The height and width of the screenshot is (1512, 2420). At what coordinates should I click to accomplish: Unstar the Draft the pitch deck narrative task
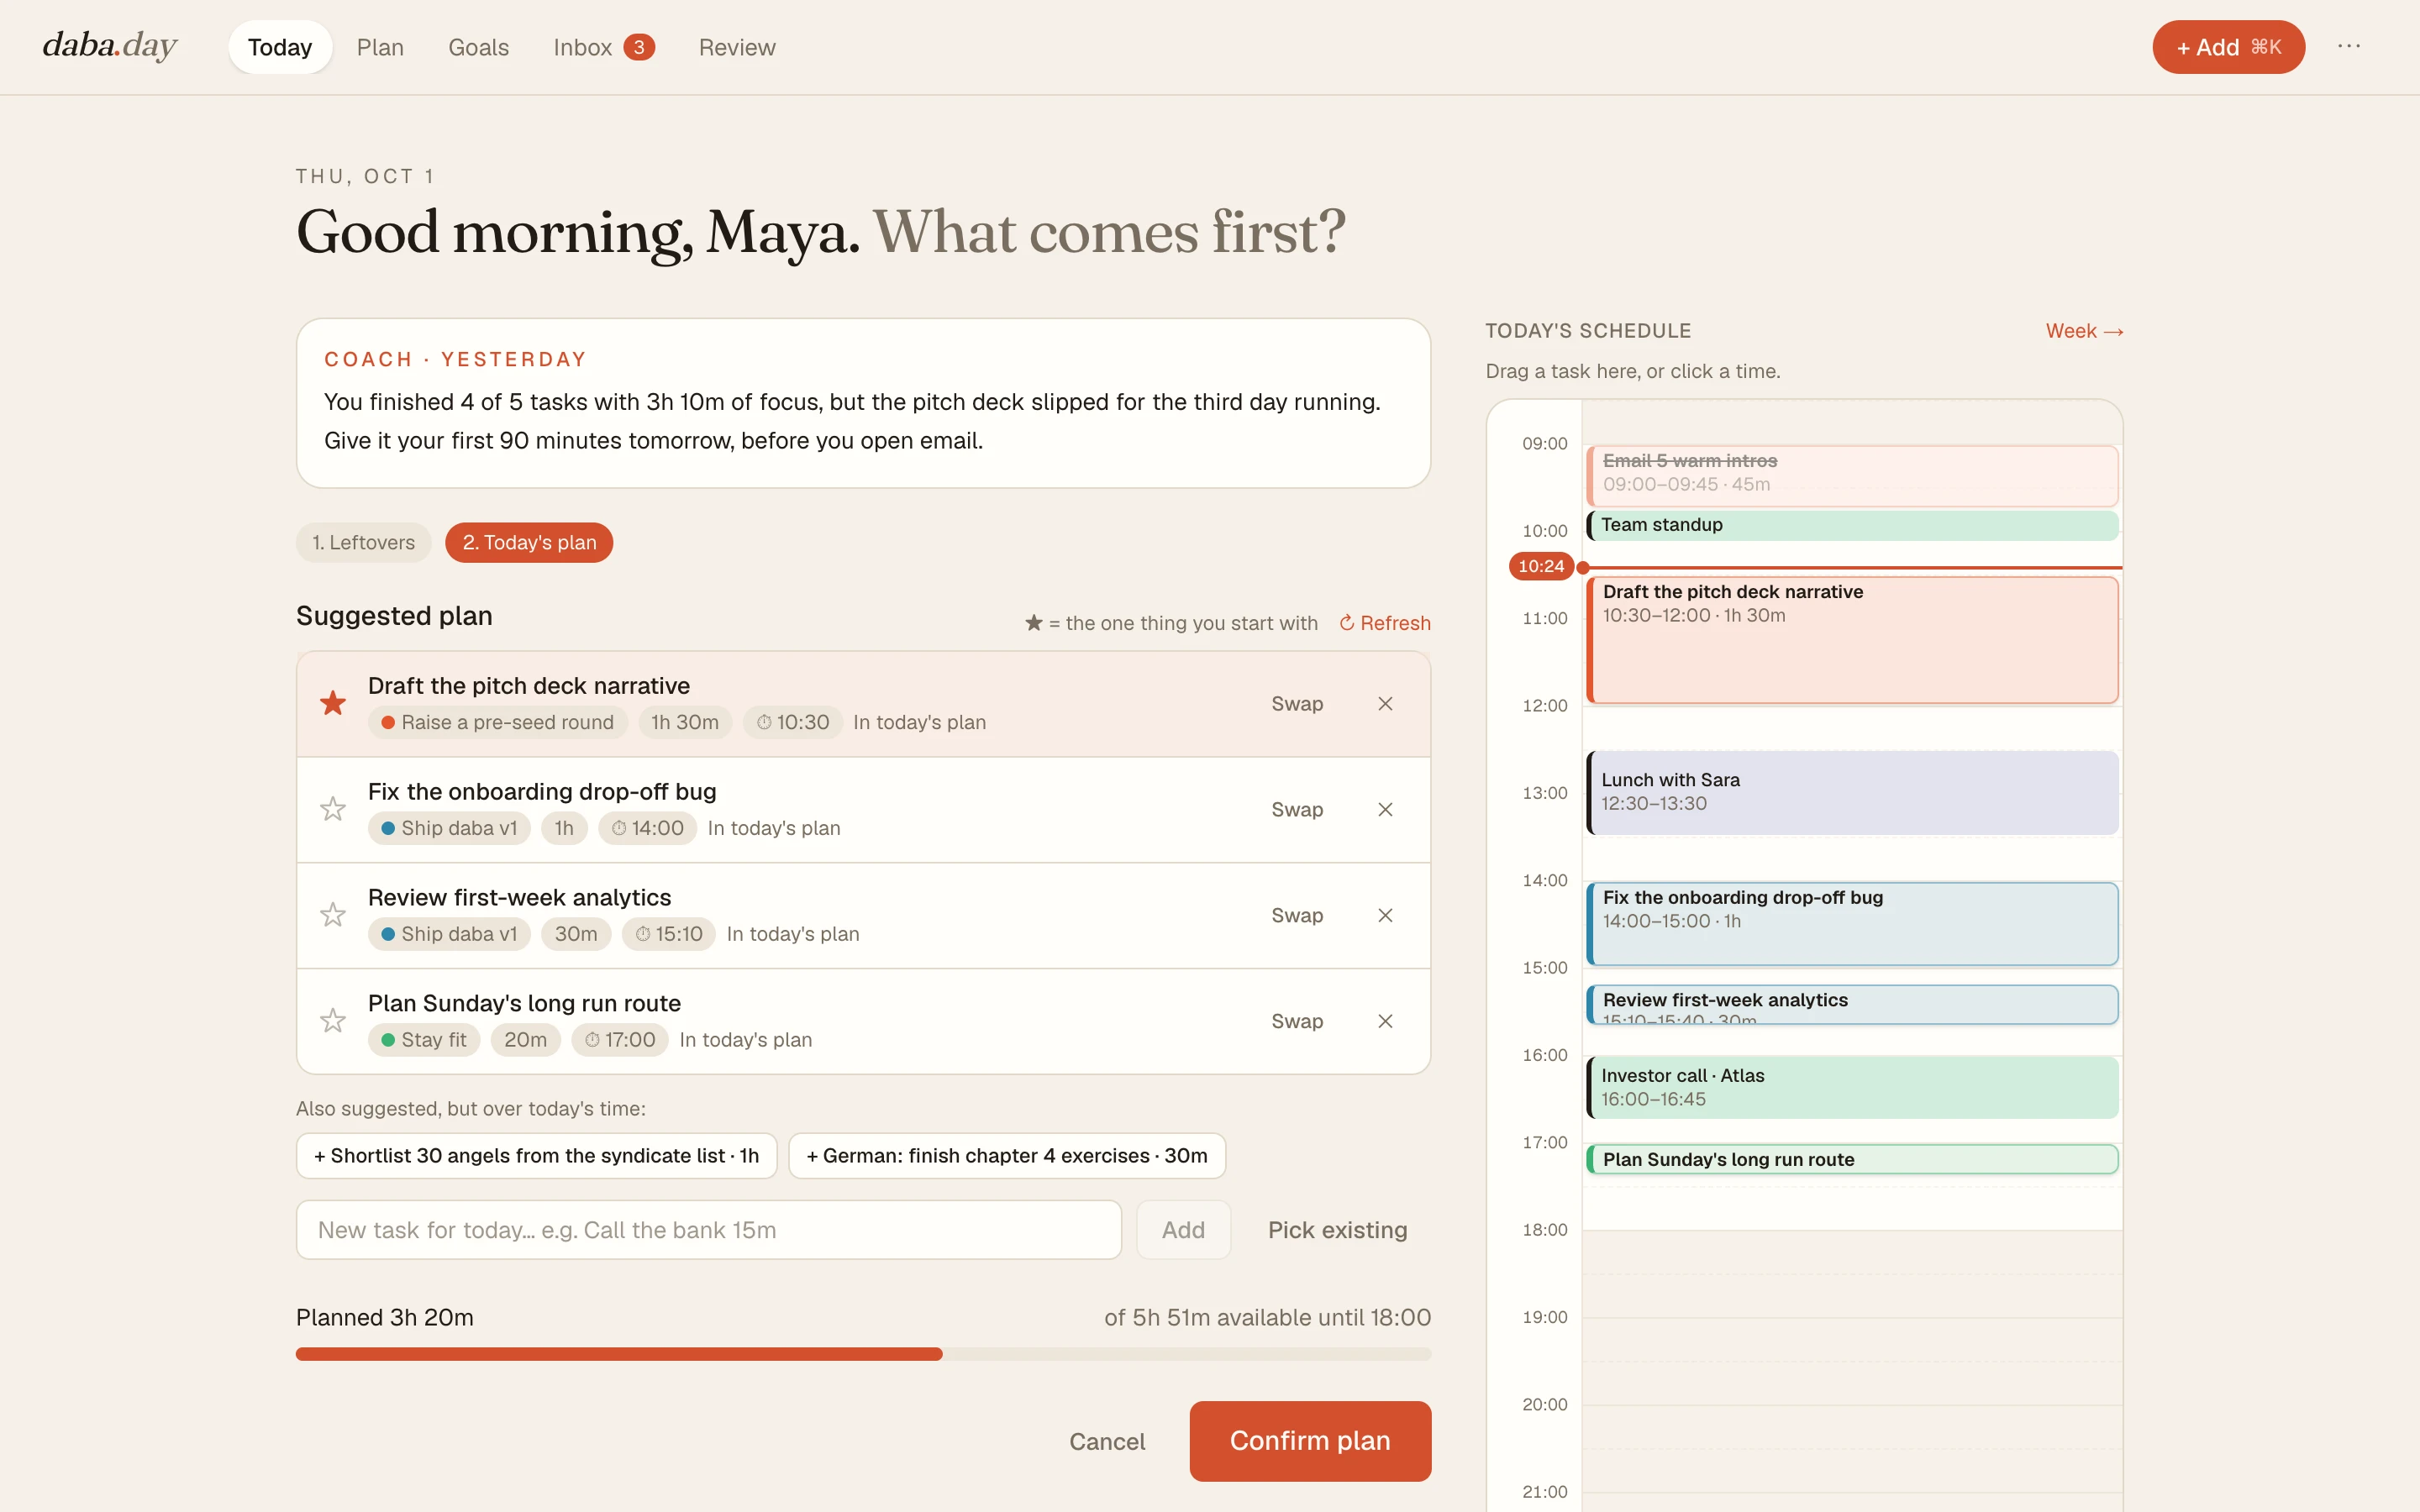[333, 703]
